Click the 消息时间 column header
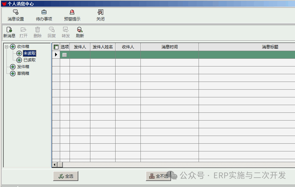 pos(169,47)
